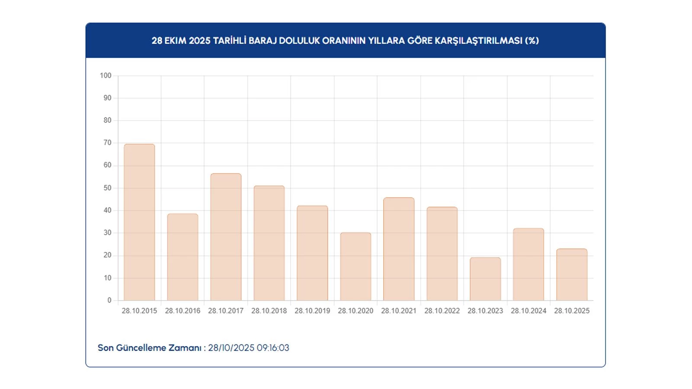This screenshot has height=389, width=692.
Task: Click the bar for 28.10.2015
Action: point(139,222)
